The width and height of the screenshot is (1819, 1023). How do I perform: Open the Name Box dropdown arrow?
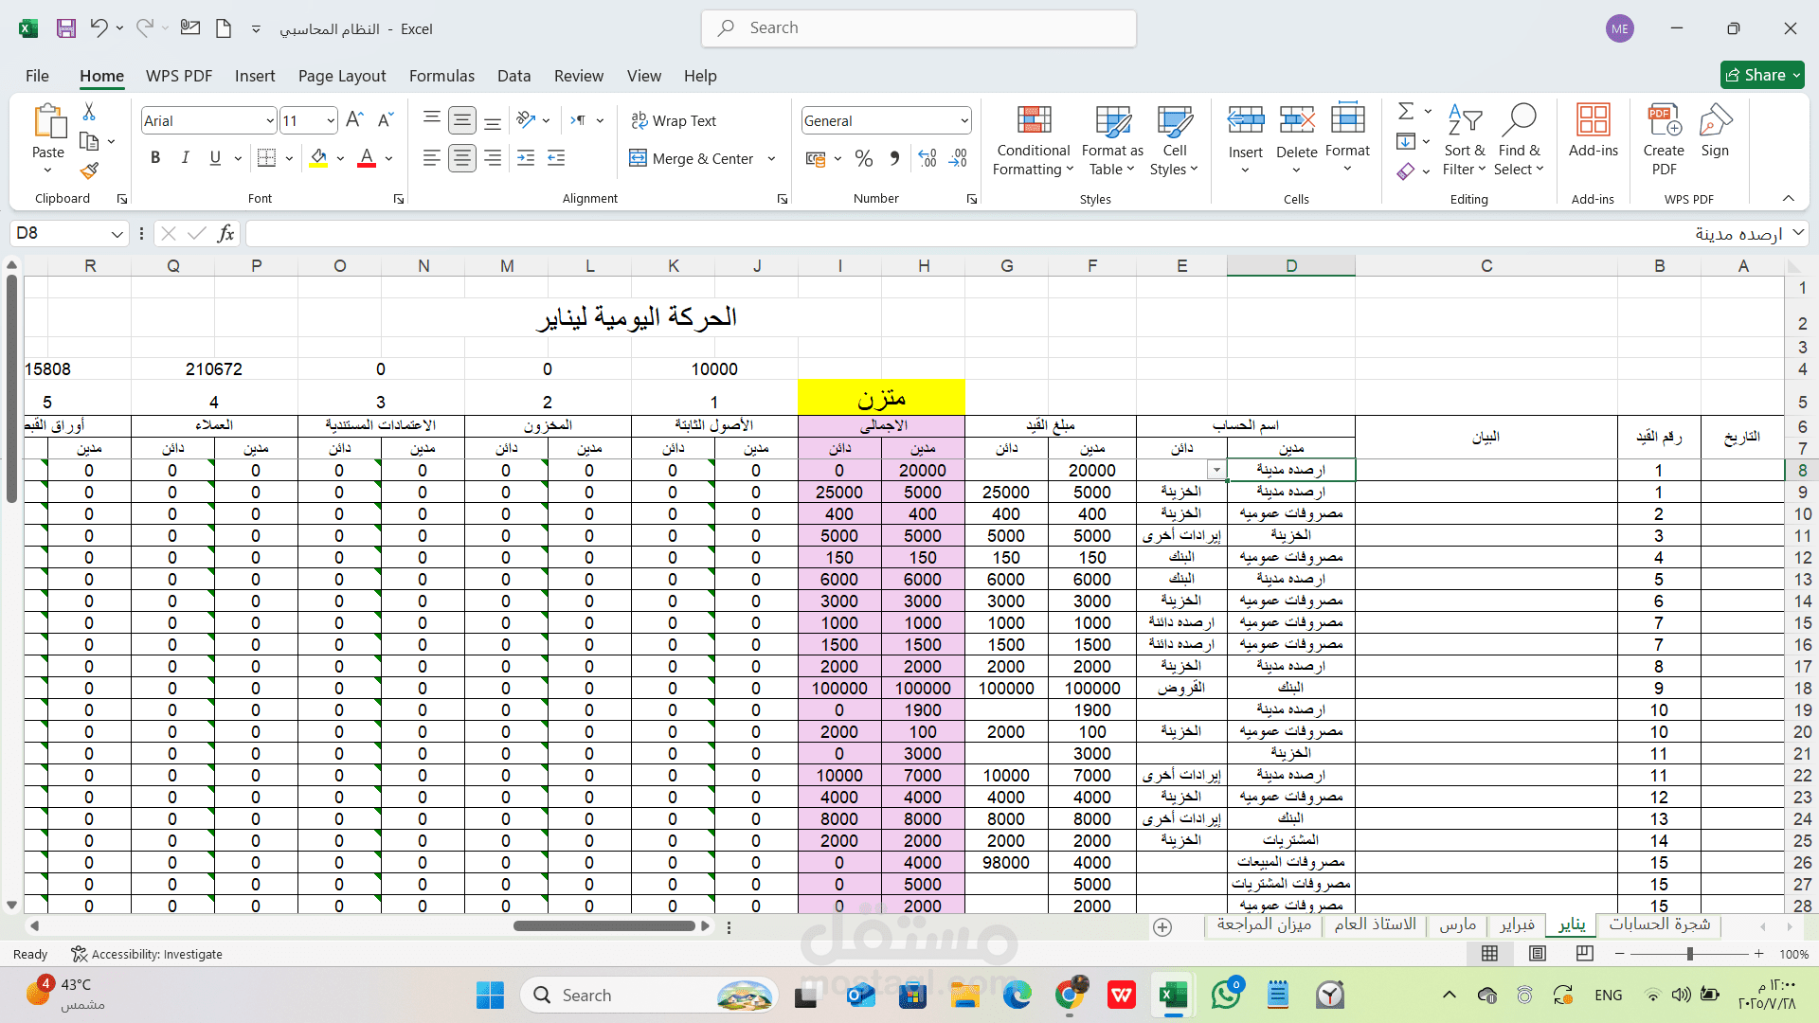tap(117, 234)
